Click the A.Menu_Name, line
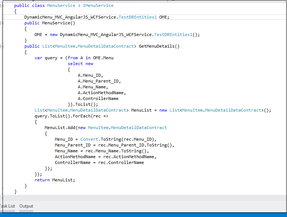This screenshot has width=287, height=217. [93, 87]
